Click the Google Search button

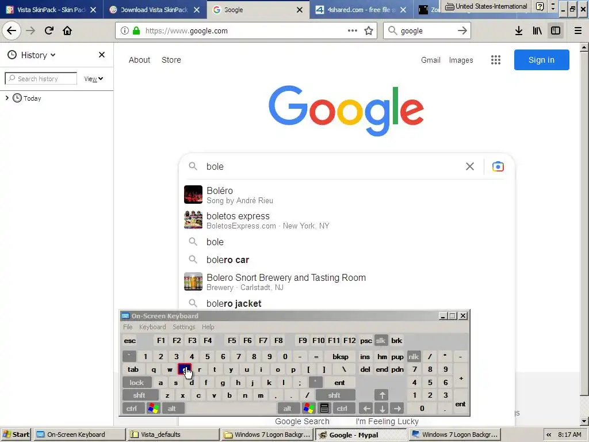pos(302,421)
